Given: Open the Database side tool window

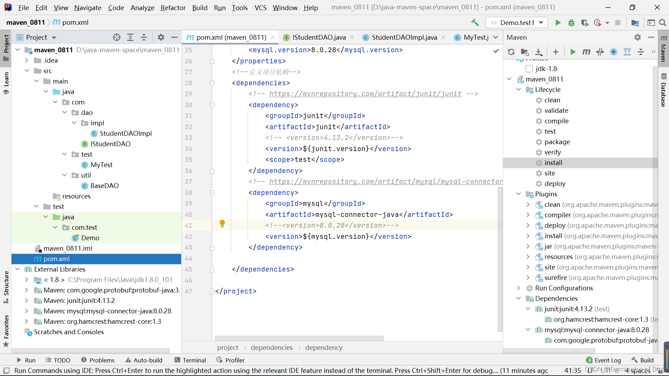Looking at the screenshot, I should pyautogui.click(x=664, y=90).
